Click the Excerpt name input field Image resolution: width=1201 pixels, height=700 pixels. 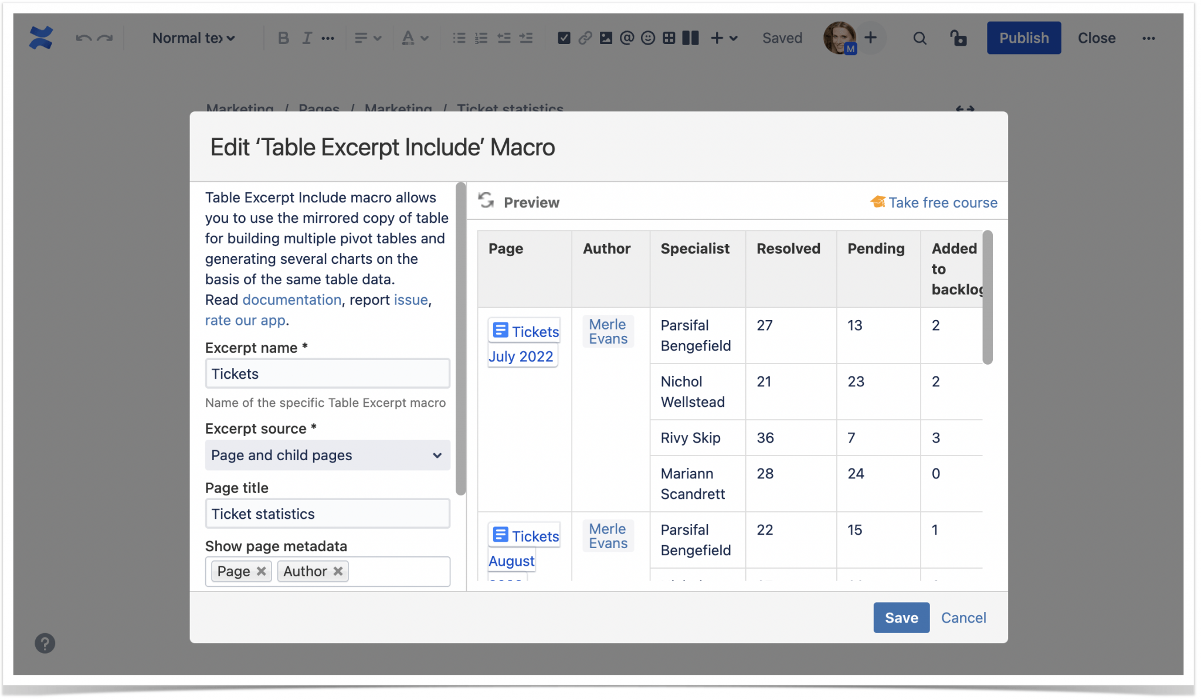click(327, 374)
